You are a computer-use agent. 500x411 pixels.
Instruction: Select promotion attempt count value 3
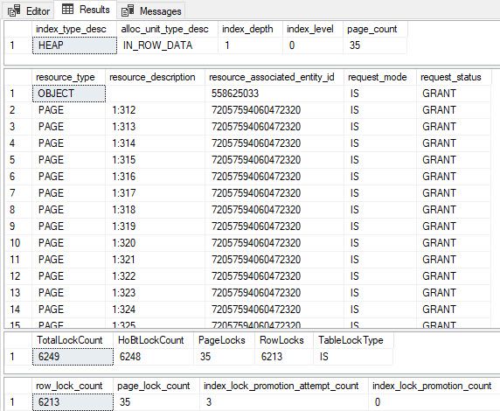coord(284,402)
